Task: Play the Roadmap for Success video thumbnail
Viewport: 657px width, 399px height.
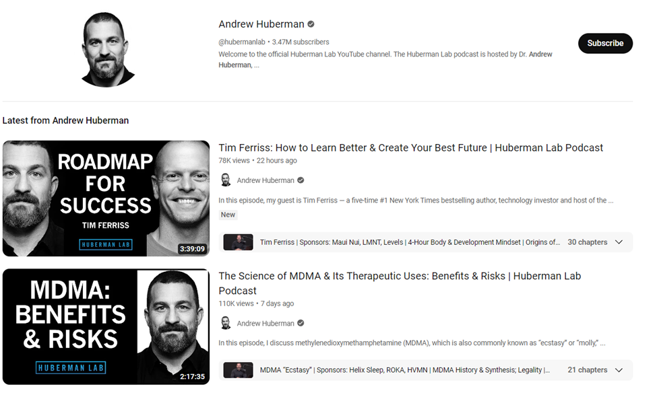Action: coord(106,198)
